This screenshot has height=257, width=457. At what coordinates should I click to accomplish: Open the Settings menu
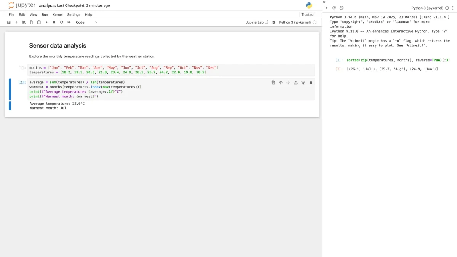coord(74,14)
